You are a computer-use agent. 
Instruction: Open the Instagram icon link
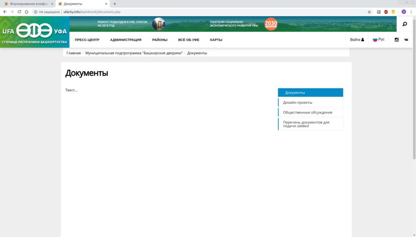click(x=396, y=40)
